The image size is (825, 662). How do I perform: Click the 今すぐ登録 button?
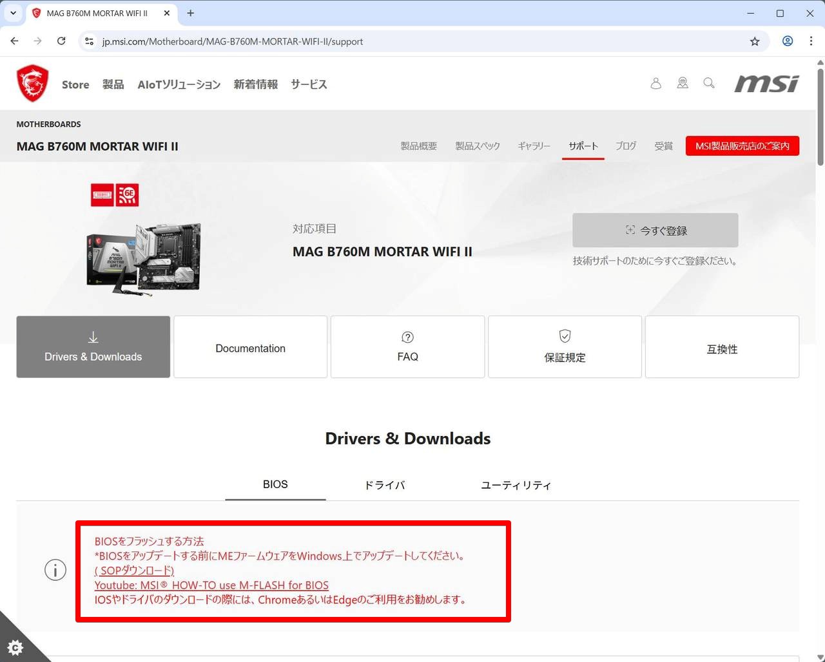coord(655,230)
